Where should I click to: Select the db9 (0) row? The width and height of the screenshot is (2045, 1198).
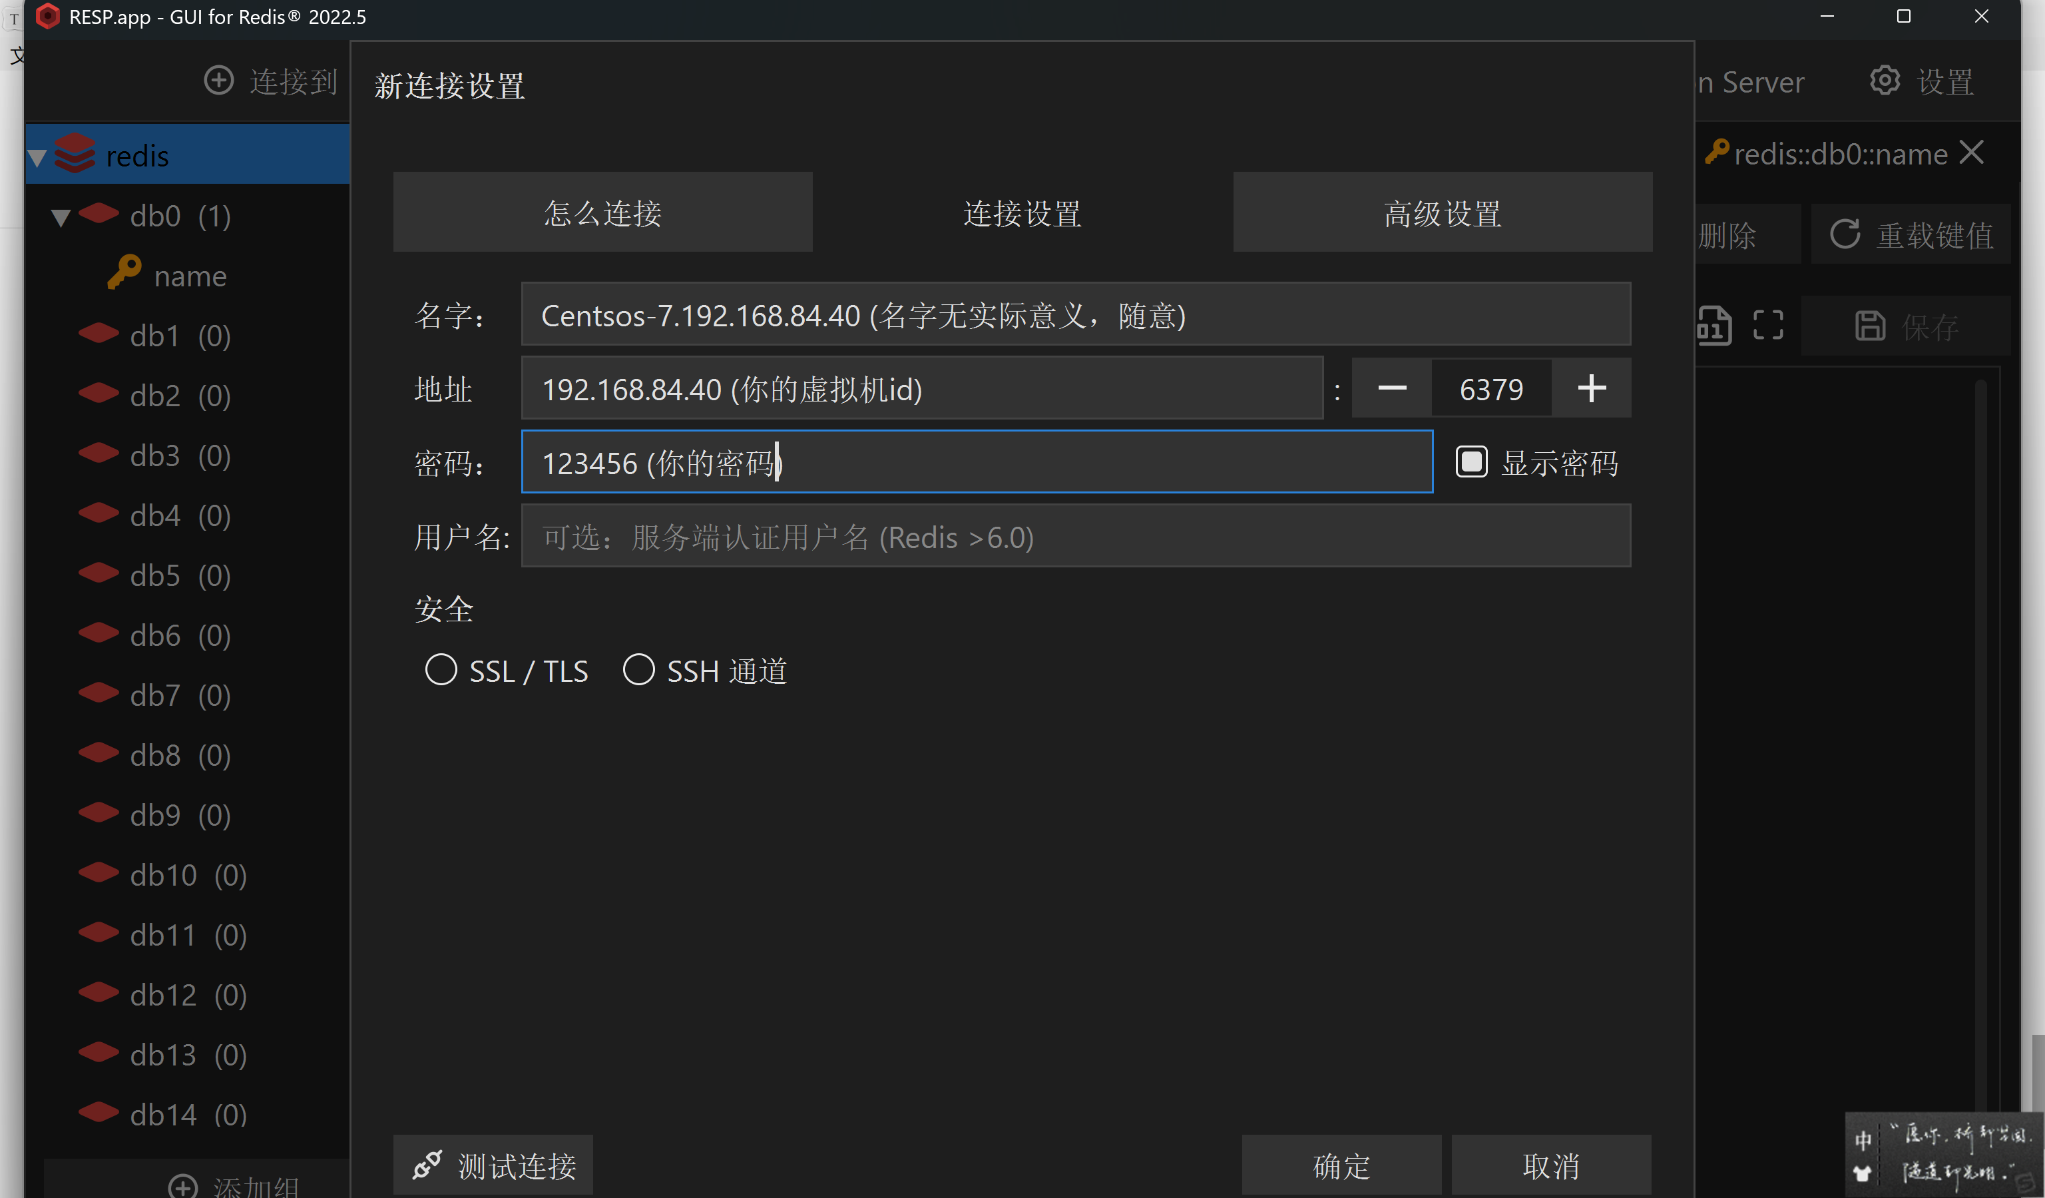(x=188, y=814)
